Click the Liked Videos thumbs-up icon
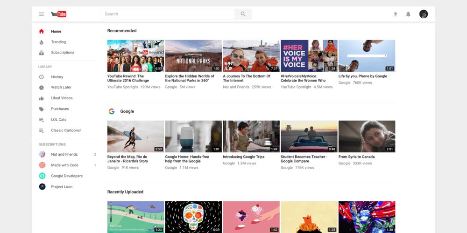 click(42, 98)
